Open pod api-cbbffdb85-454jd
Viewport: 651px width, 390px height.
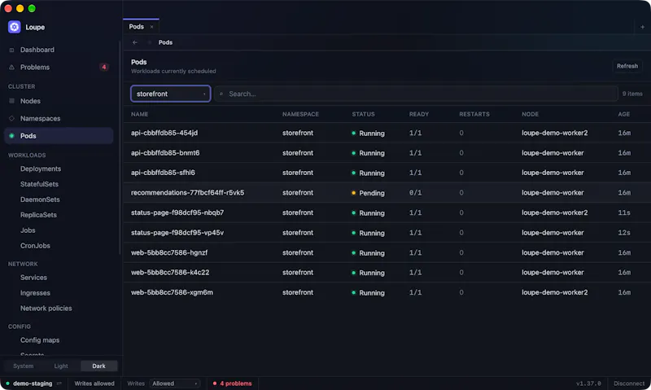(164, 133)
